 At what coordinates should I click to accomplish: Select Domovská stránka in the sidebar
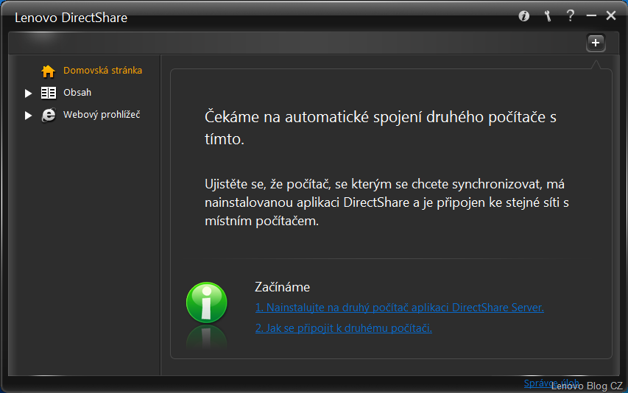(x=102, y=71)
